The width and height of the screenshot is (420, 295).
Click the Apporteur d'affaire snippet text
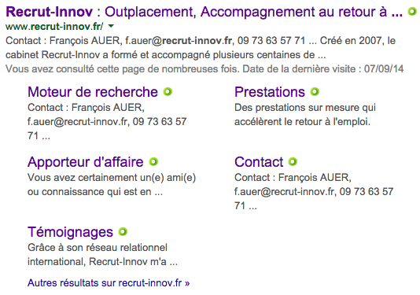(112, 185)
